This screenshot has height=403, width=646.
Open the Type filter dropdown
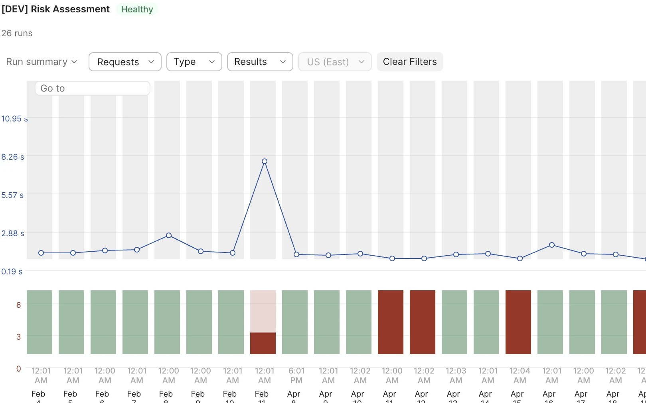click(x=194, y=62)
